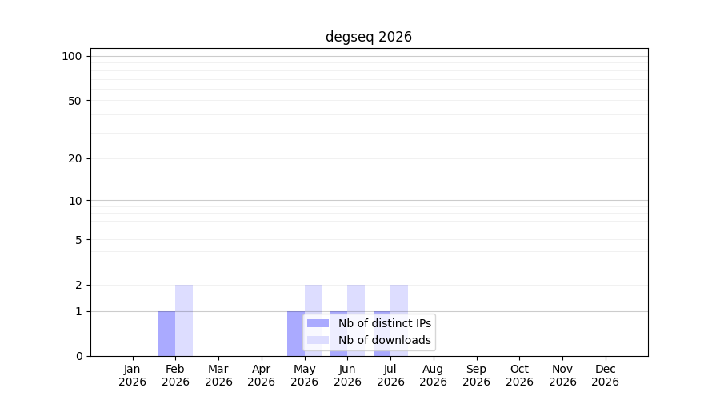Click the 'Nb of distinct IPs' legend label
The image size is (720, 400).
384,323
